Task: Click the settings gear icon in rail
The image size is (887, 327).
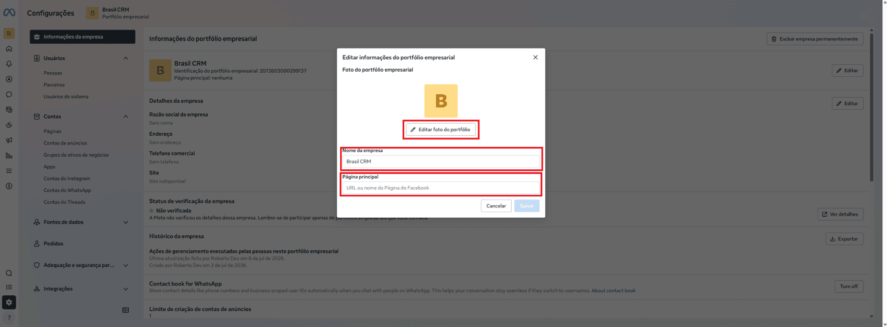Action: pyautogui.click(x=9, y=302)
